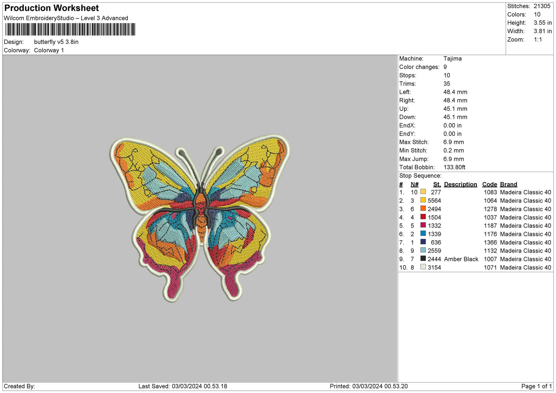The height and width of the screenshot is (393, 556).
Task: Click the red swatch for code 1037
Action: coord(423,217)
